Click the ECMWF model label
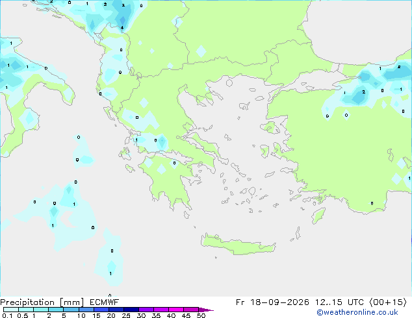Viewport: 412px width, 318px height. (105, 302)
